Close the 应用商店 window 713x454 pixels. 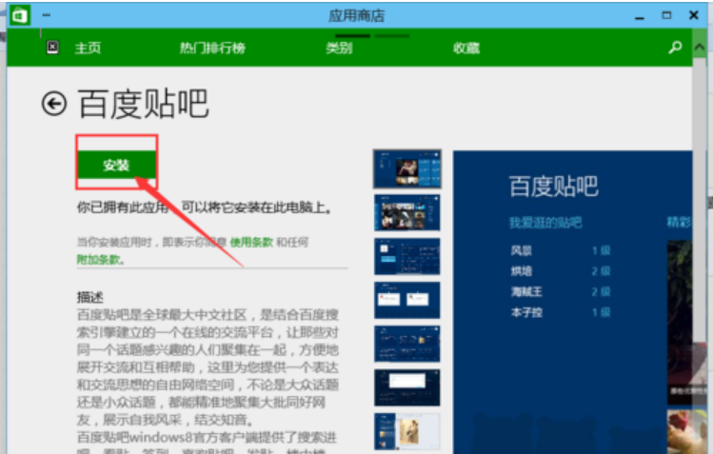693,15
